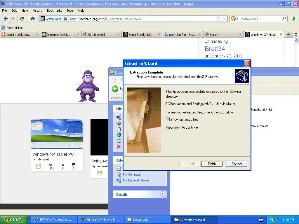The width and height of the screenshot is (299, 224).
Task: Switch to open iso file search tab
Action: 182,35
